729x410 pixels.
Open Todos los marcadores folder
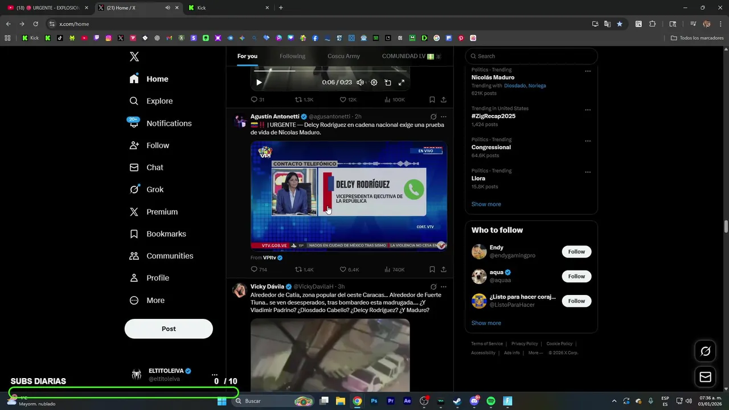pos(697,38)
